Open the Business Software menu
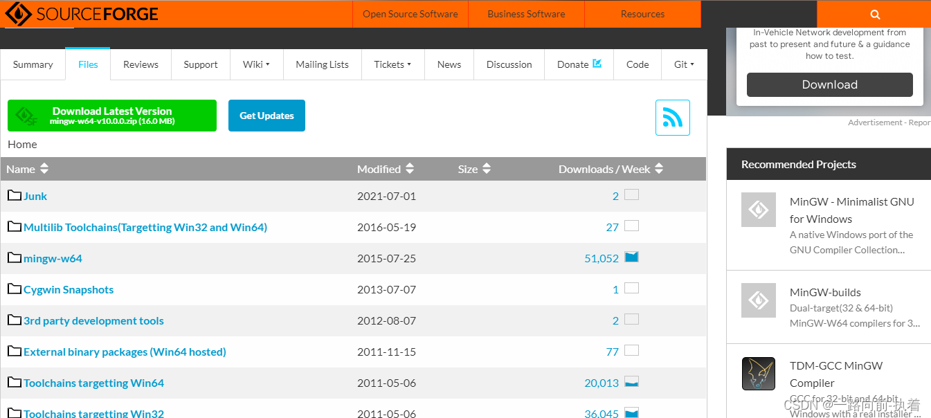The width and height of the screenshot is (931, 418). (x=526, y=14)
